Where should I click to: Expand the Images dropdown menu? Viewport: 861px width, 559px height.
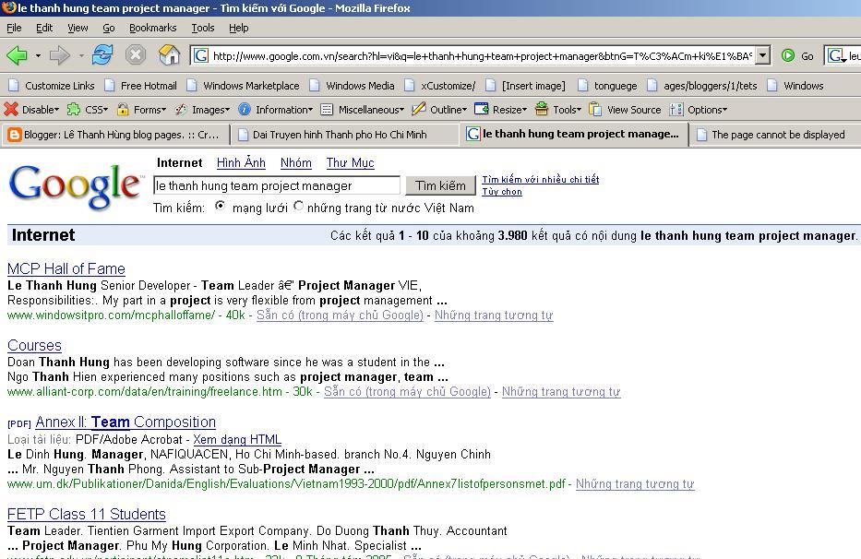[227, 110]
